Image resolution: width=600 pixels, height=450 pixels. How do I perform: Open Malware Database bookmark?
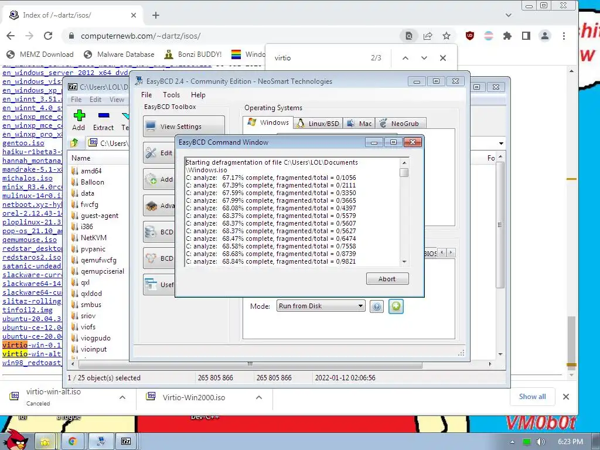coord(119,54)
